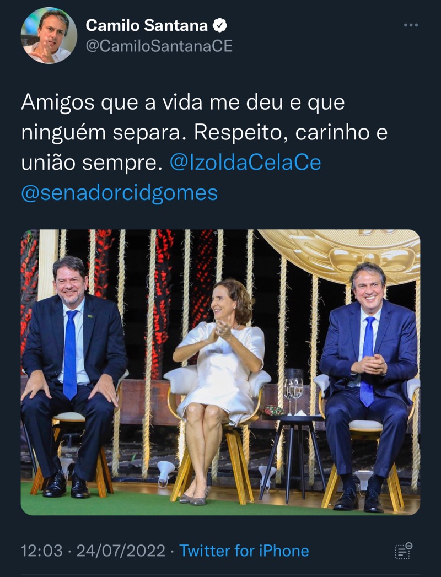This screenshot has height=577, width=441.
Task: Click the phrase 'união sempre.' in tweet
Action: [x=92, y=163]
